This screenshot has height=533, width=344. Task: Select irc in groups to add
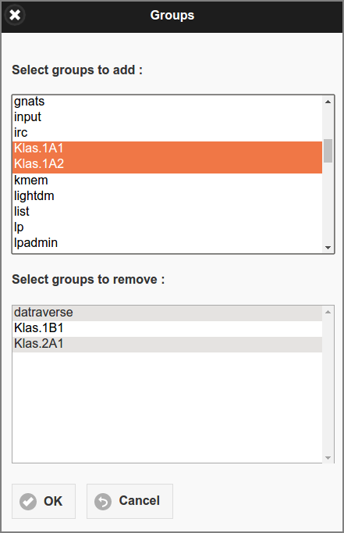coord(167,133)
